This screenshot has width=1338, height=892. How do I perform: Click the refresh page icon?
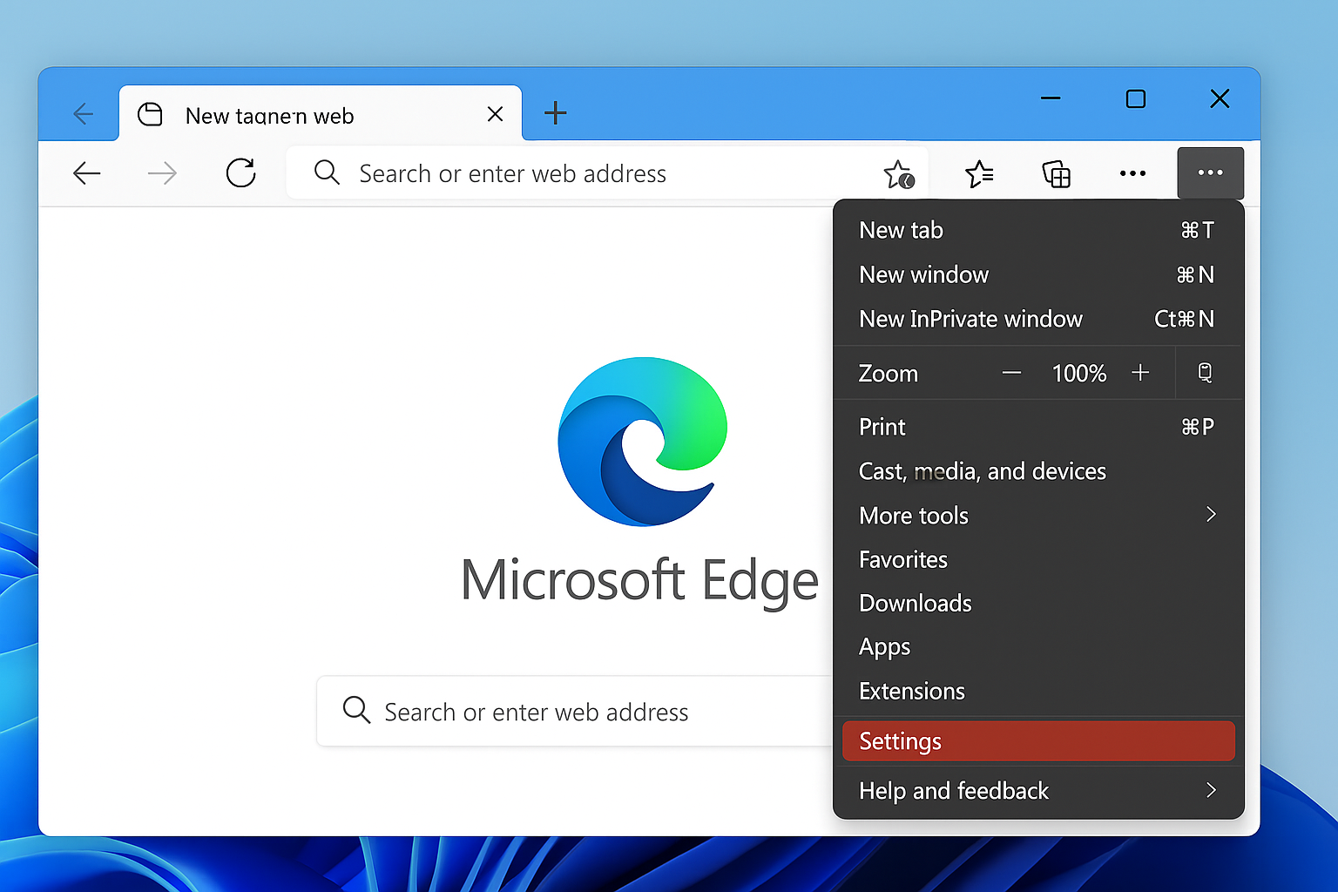pos(240,173)
